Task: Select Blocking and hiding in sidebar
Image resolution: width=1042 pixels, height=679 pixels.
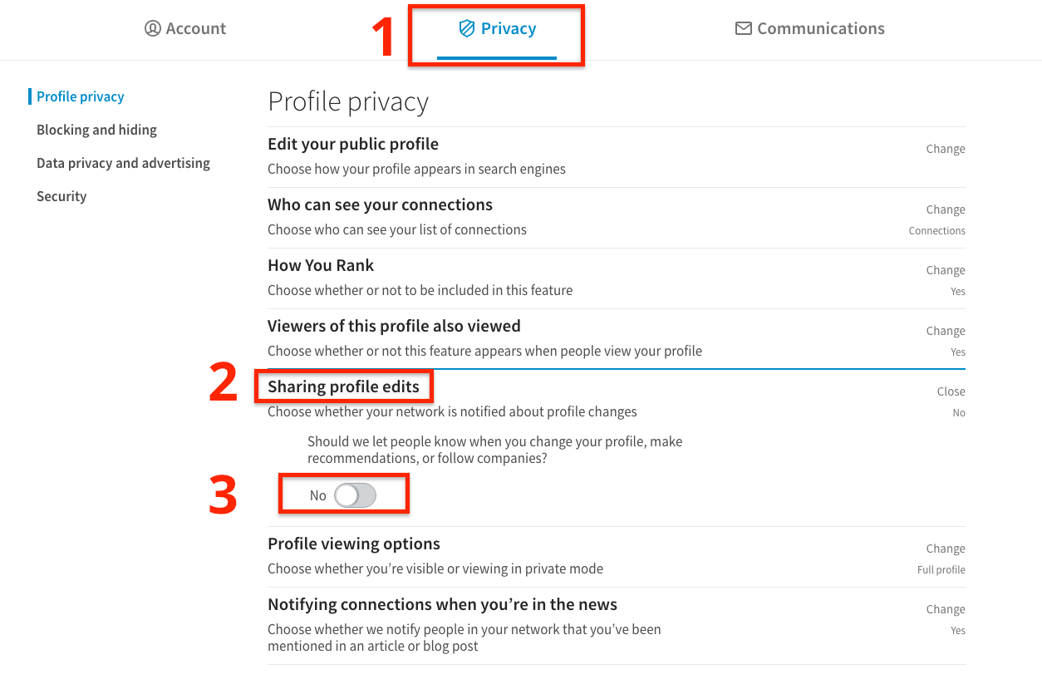Action: click(96, 130)
